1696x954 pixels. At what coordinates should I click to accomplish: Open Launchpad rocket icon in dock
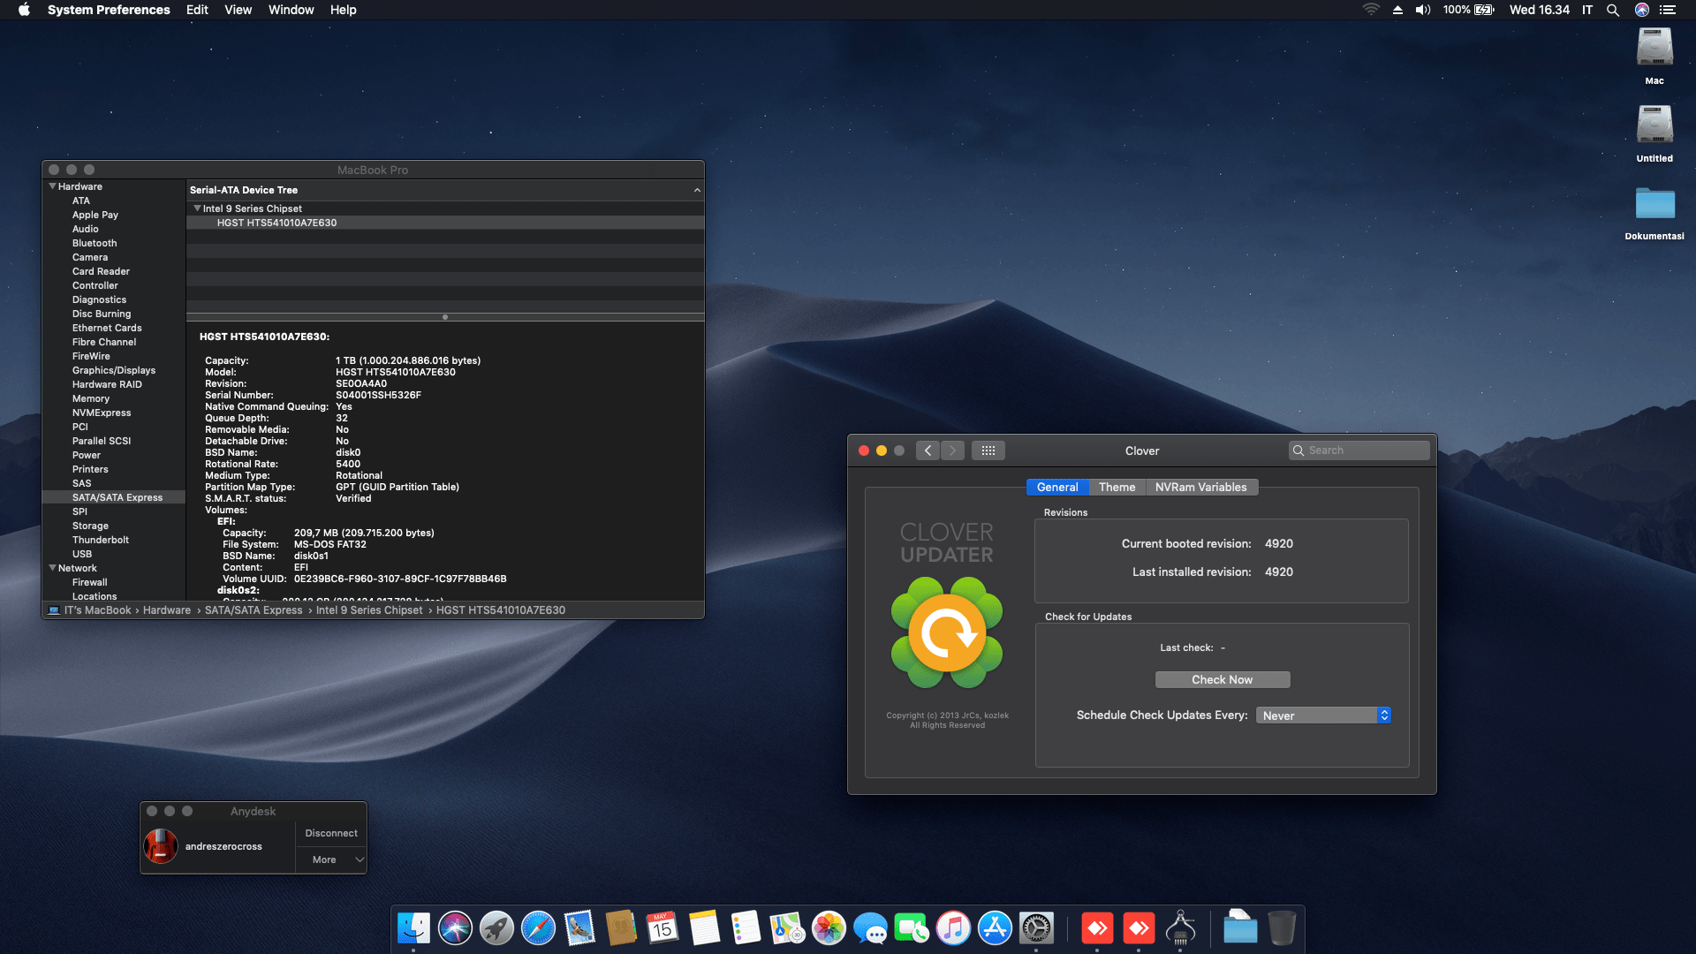point(496,928)
